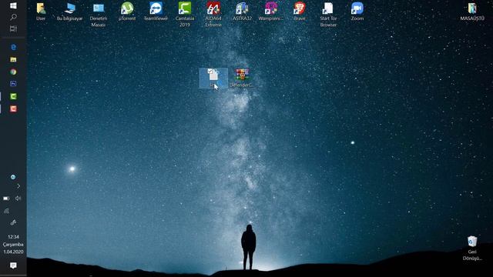Select the User folder desktop icon

[x=41, y=12]
